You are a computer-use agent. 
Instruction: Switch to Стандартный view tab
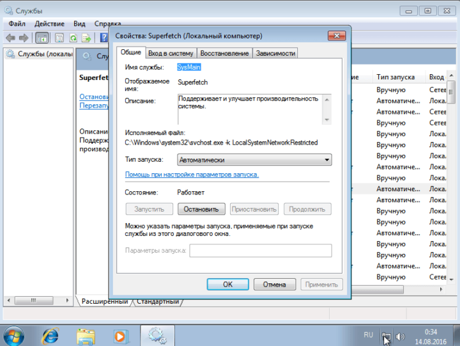pyautogui.click(x=158, y=301)
